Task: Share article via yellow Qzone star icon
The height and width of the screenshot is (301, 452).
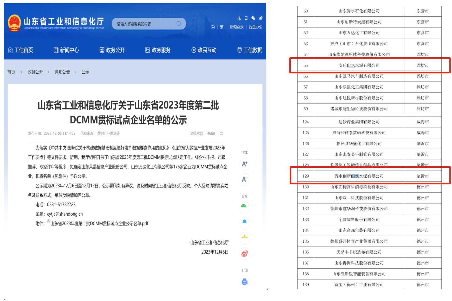Action: [244, 237]
